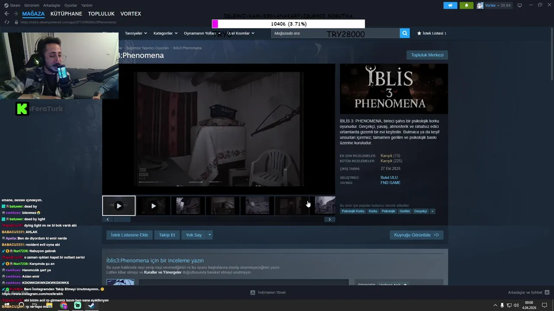The image size is (554, 311).
Task: Select the Psikolojik Korku tag
Action: click(x=353, y=211)
